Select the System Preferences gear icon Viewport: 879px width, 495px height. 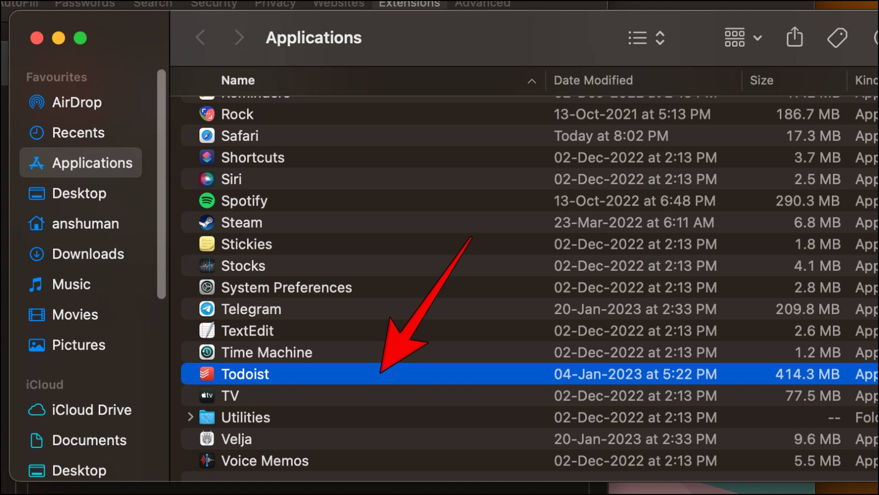(207, 287)
